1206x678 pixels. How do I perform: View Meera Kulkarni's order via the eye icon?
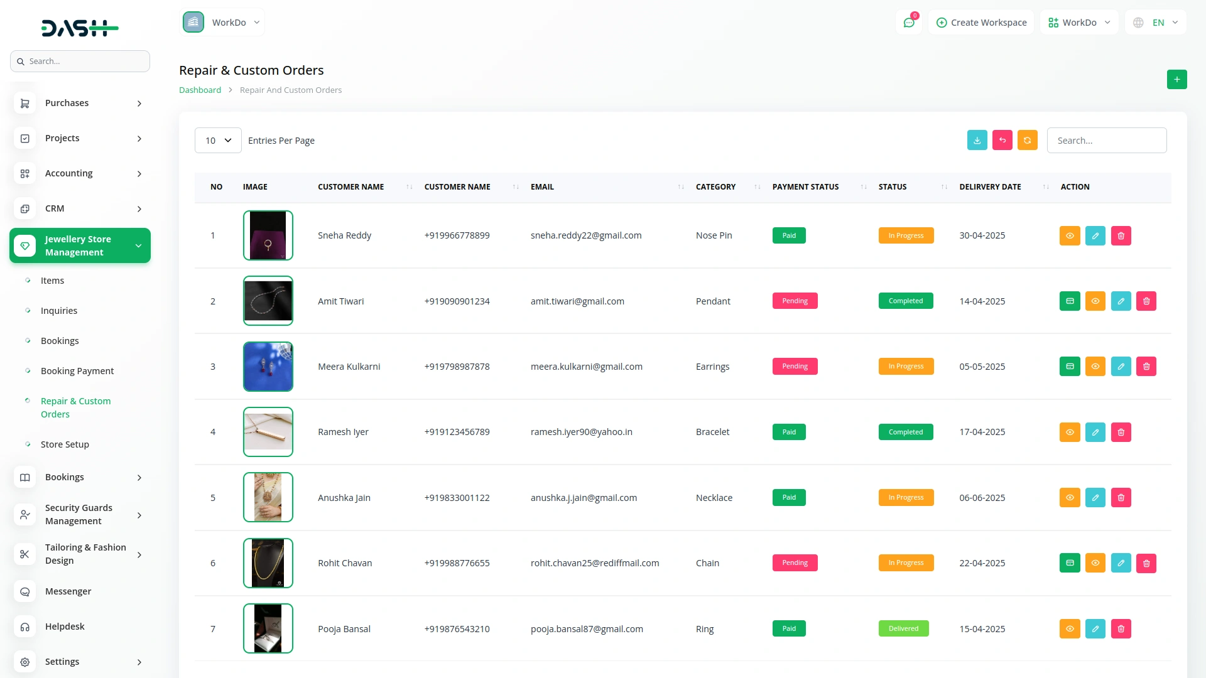pos(1095,367)
